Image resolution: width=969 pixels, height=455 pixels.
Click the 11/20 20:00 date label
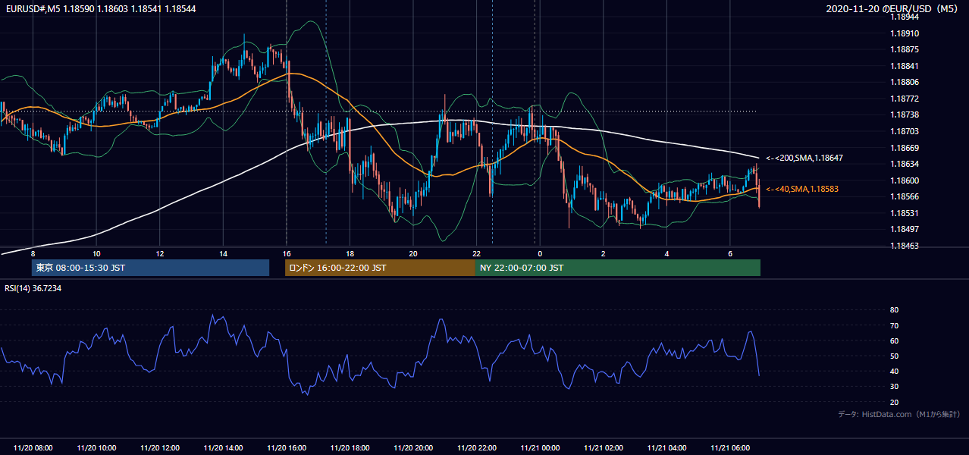click(x=413, y=448)
